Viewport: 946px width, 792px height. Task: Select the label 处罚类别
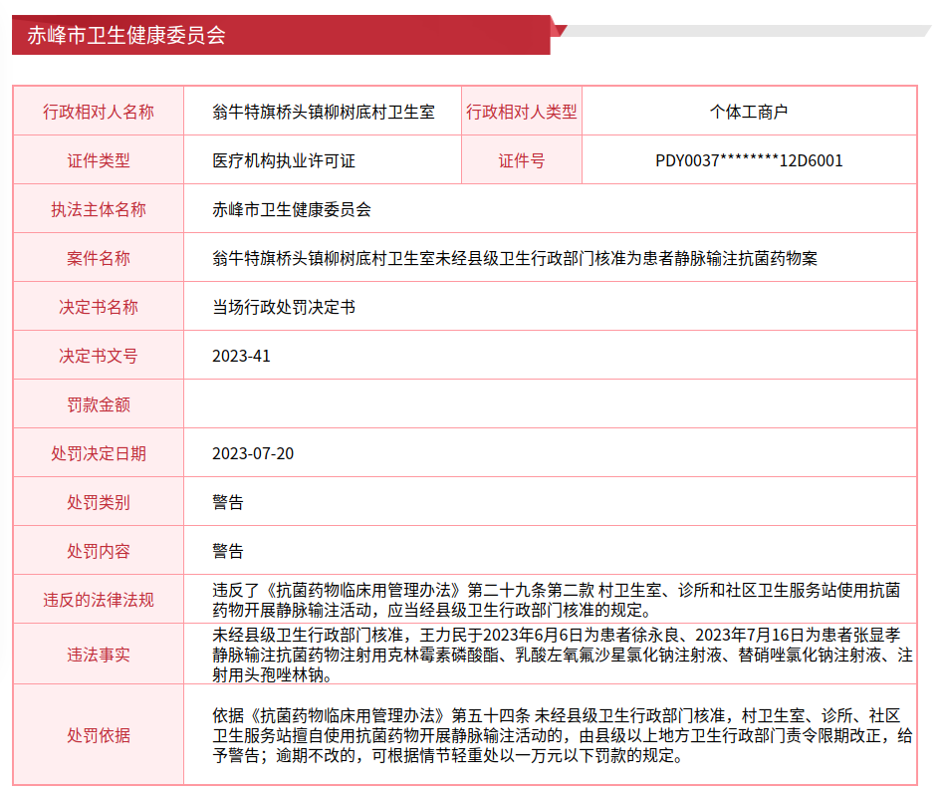[99, 503]
